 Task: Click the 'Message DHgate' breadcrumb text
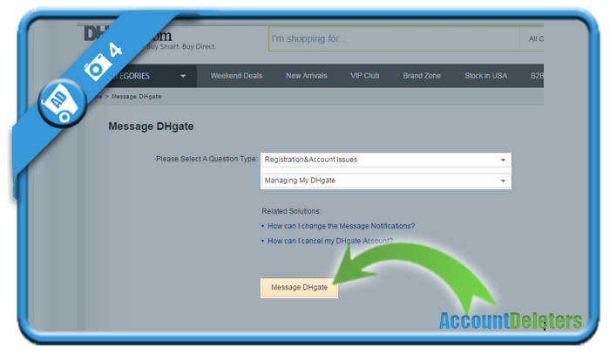136,97
